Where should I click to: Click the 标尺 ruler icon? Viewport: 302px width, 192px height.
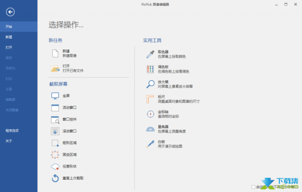pyautogui.click(x=150, y=99)
